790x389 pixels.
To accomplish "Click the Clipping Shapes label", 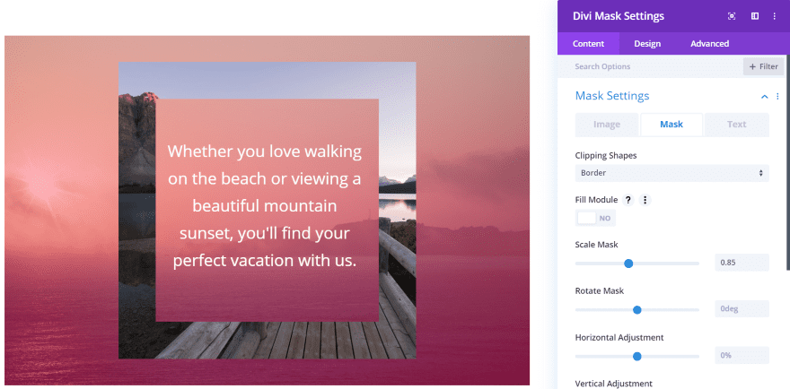I will pyautogui.click(x=606, y=155).
